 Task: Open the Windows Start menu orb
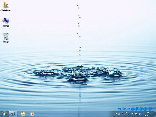4,114
